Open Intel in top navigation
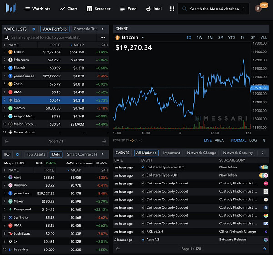Viewport: 273px width, 255px height. coord(154,9)
